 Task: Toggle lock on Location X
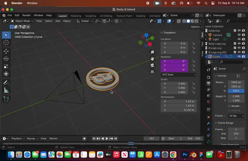click(193, 43)
